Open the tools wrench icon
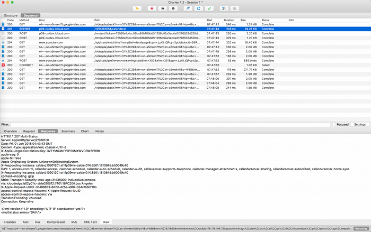 (224, 8)
